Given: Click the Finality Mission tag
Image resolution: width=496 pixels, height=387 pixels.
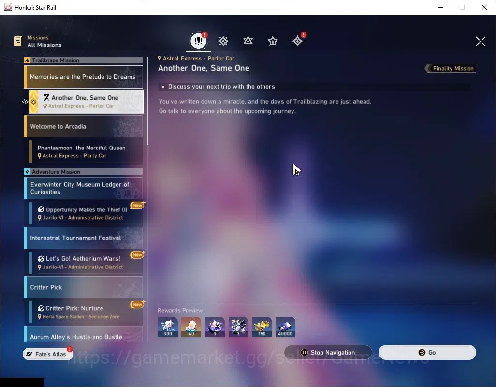Looking at the screenshot, I should click(451, 68).
